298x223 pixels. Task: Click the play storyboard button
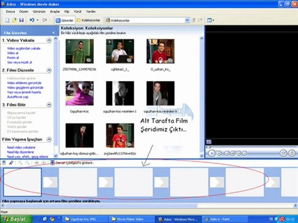point(43,163)
